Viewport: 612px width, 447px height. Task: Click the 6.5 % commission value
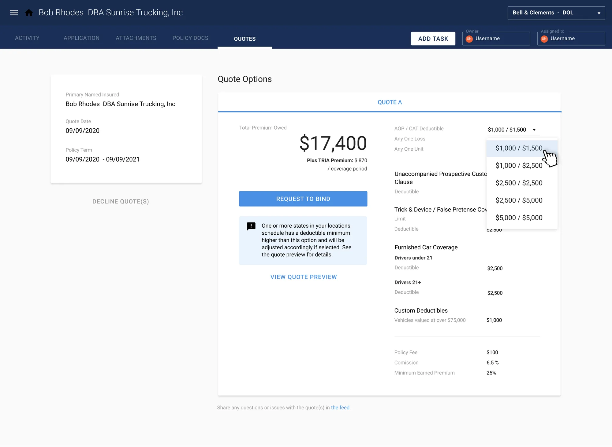(x=493, y=363)
